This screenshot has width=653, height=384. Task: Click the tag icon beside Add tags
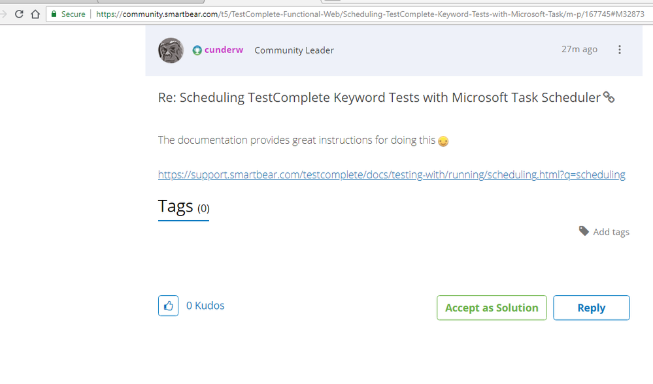tap(584, 231)
